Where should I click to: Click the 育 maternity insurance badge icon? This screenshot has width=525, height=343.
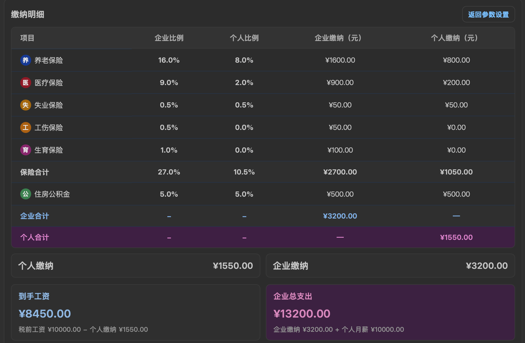coord(25,150)
